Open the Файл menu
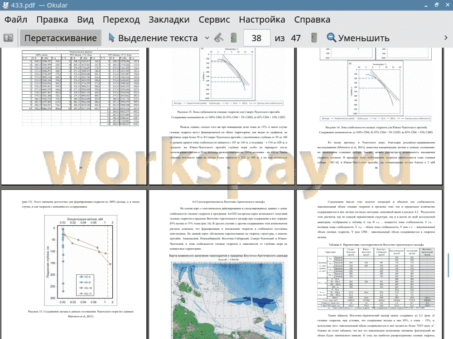Viewport: 453px width, 339px height. pos(16,19)
